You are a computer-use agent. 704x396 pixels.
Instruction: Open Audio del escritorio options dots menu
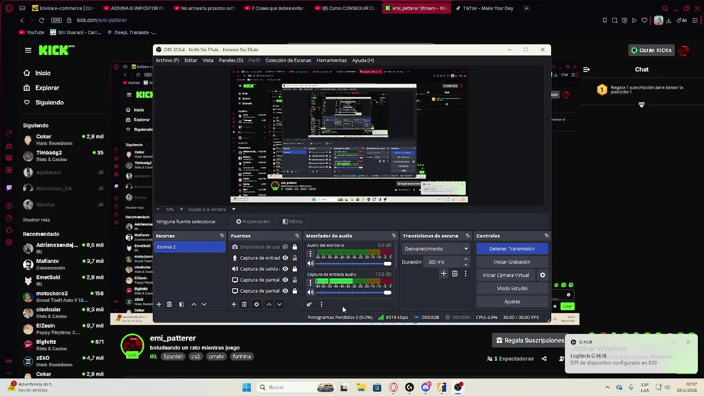310,255
